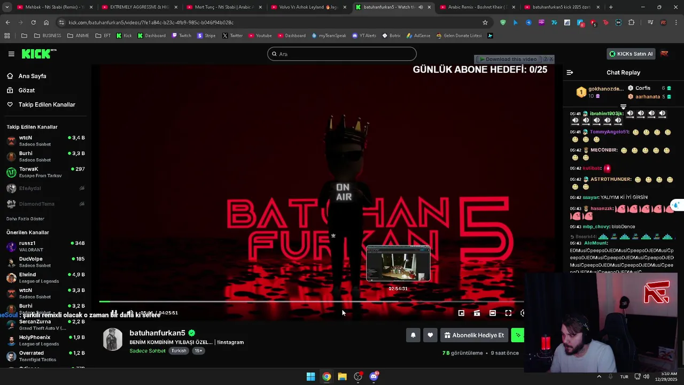Screen dimensions: 684x385
Task: Open browser media control icon
Action: (650, 22)
